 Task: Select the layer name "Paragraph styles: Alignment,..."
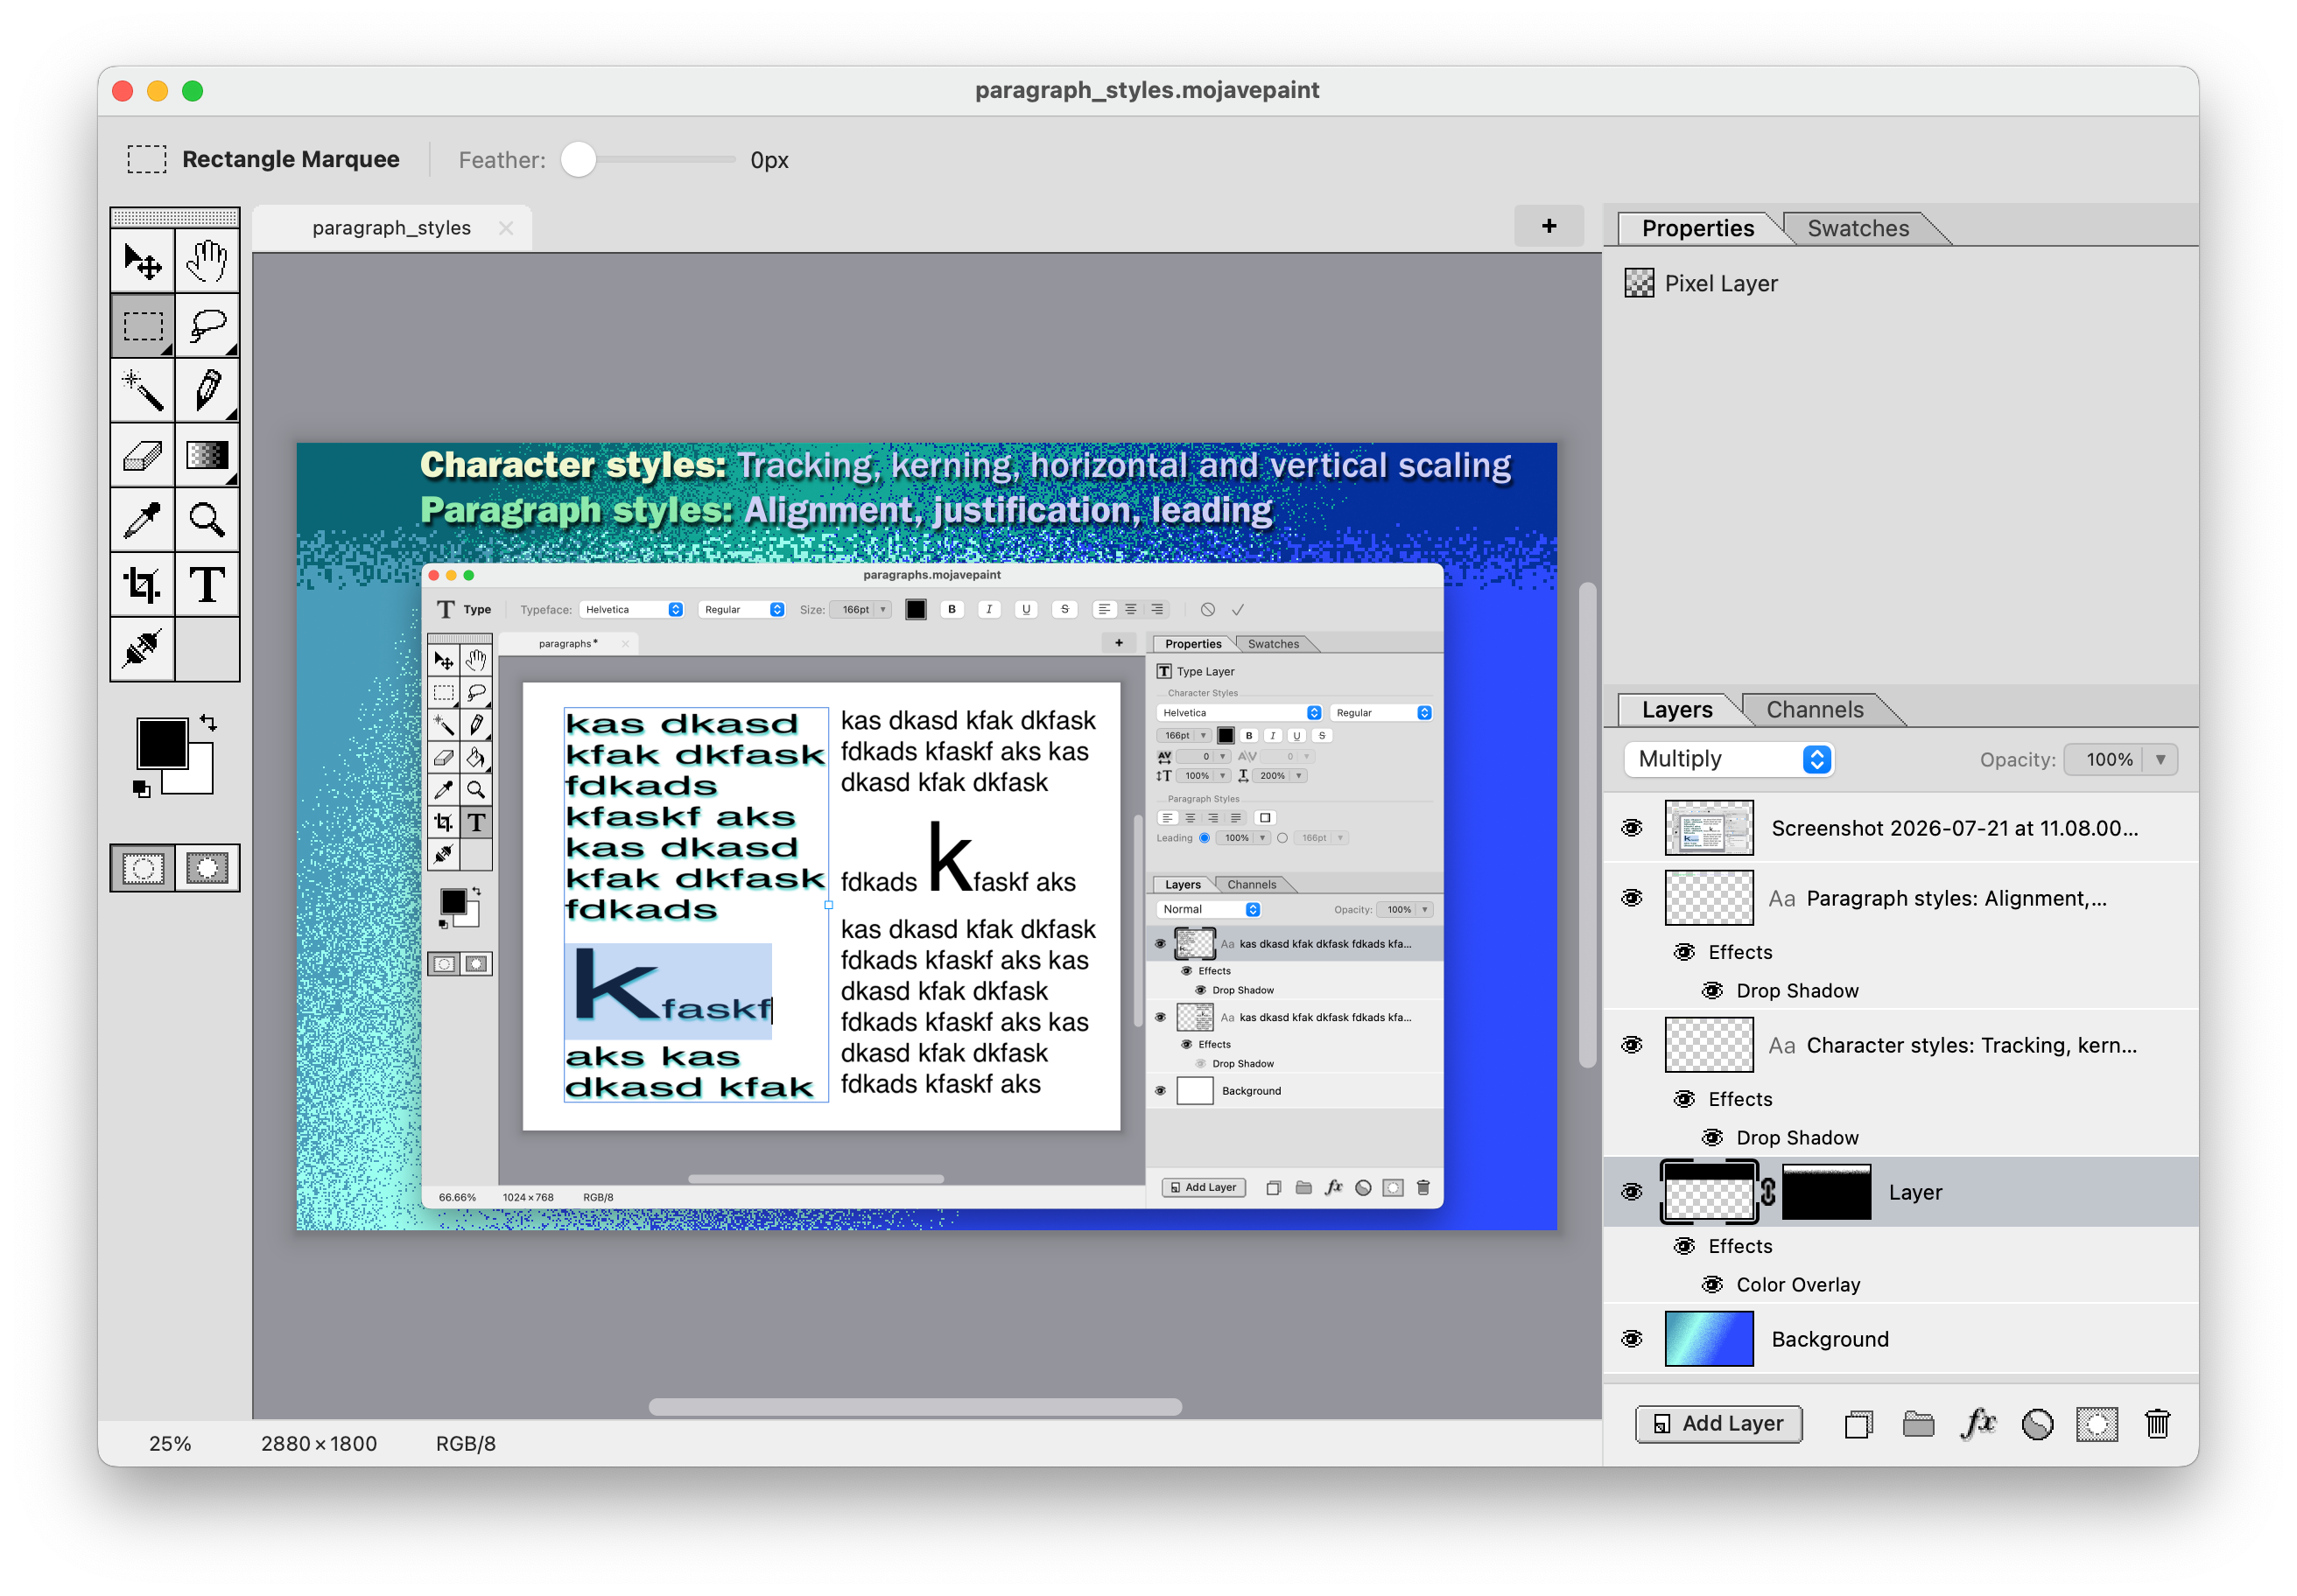point(1956,898)
